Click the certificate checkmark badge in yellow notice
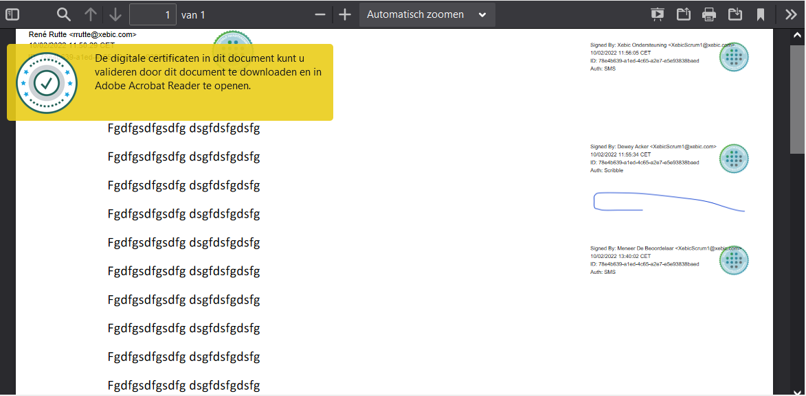The width and height of the screenshot is (806, 396). pos(47,82)
